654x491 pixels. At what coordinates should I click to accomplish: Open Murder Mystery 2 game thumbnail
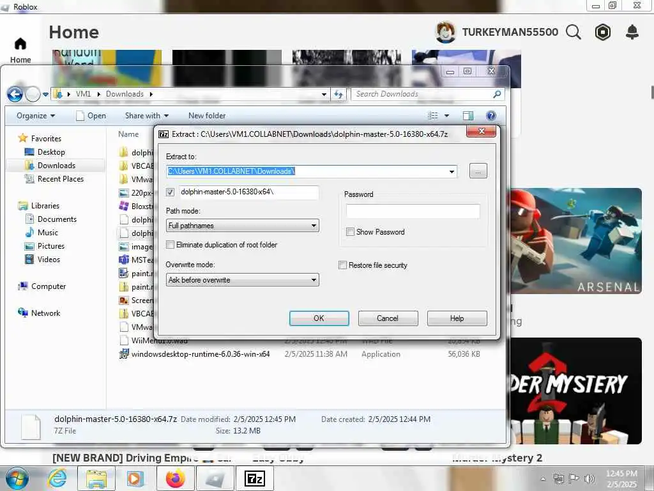coord(575,391)
